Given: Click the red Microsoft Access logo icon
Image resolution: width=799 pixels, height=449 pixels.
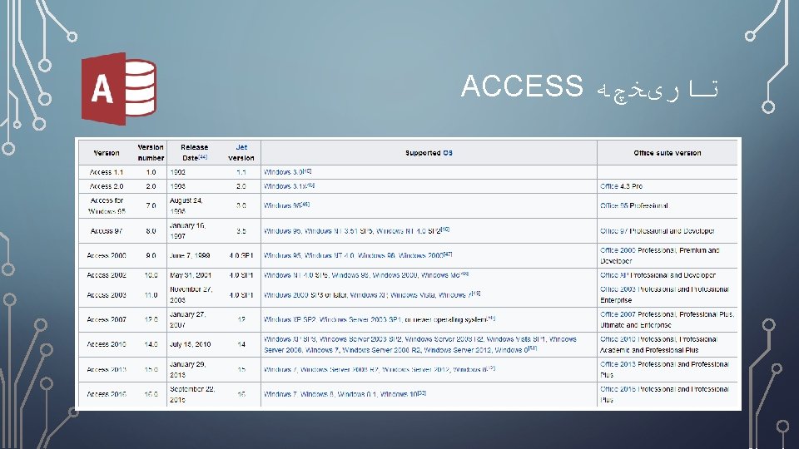Looking at the screenshot, I should coord(119,89).
